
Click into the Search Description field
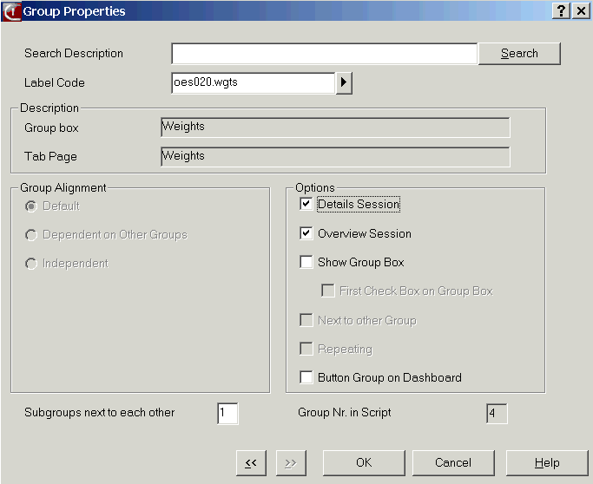tap(324, 54)
